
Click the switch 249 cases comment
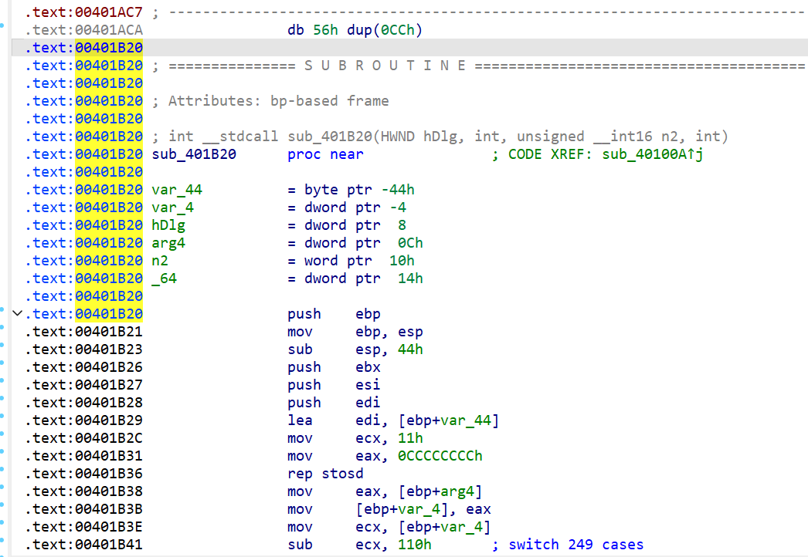click(x=567, y=545)
